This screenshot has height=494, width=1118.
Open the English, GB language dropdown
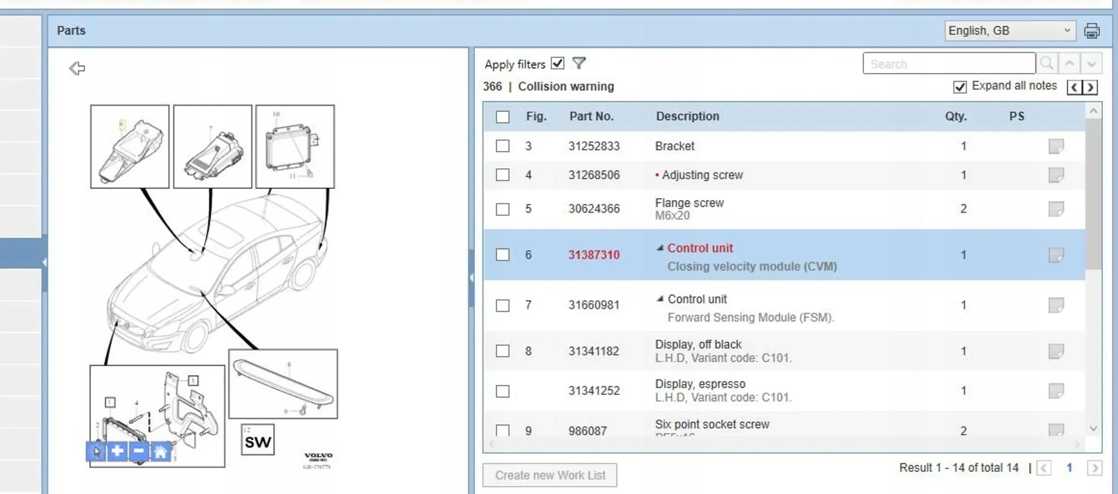click(1010, 31)
